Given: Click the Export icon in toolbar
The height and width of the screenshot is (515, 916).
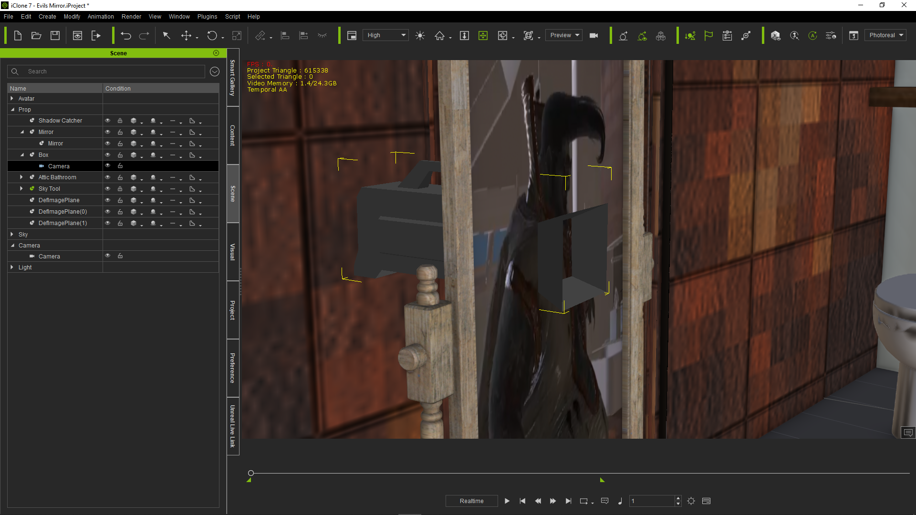Looking at the screenshot, I should pyautogui.click(x=96, y=35).
